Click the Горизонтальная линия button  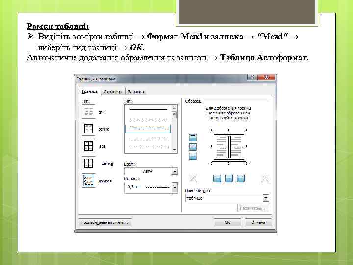tap(105, 222)
